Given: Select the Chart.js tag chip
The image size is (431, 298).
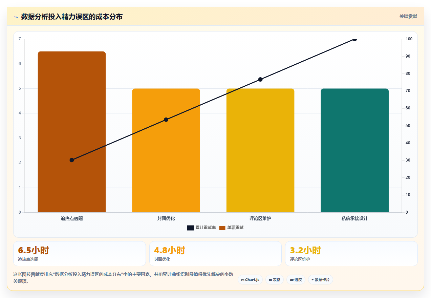Looking at the screenshot, I should point(250,280).
